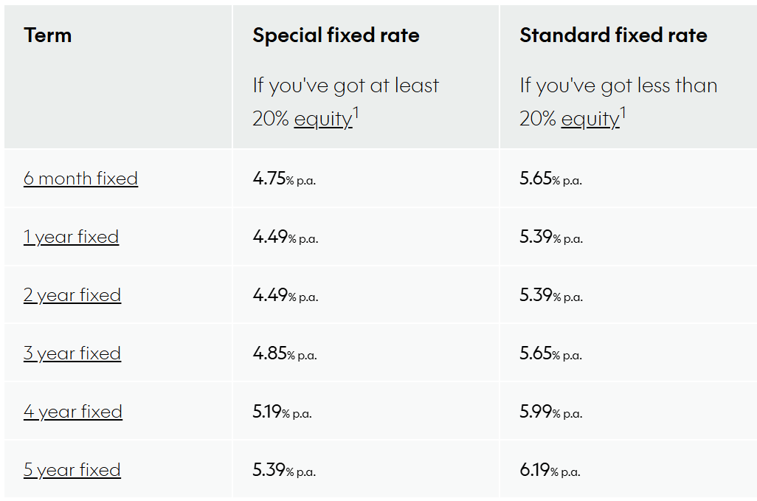Select the 2 year fixed term link
This screenshot has width=757, height=501.
72,295
